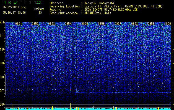
Task: Click the 1.1 kHz axis label
Action: pos(2,36)
